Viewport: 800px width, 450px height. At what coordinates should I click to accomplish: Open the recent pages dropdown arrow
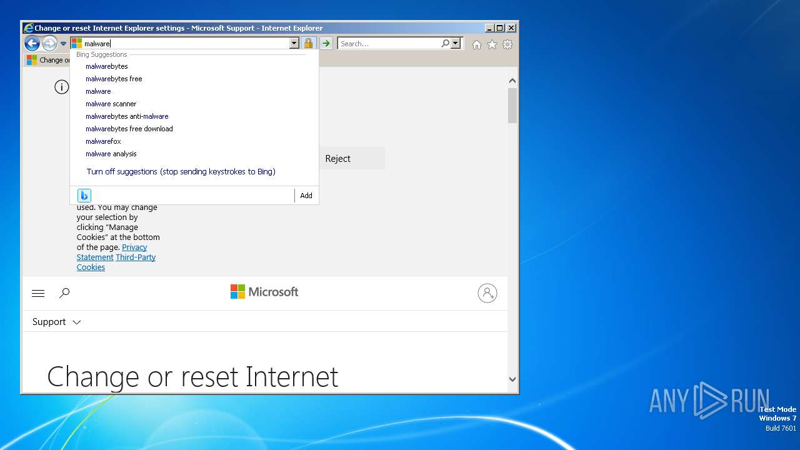63,44
